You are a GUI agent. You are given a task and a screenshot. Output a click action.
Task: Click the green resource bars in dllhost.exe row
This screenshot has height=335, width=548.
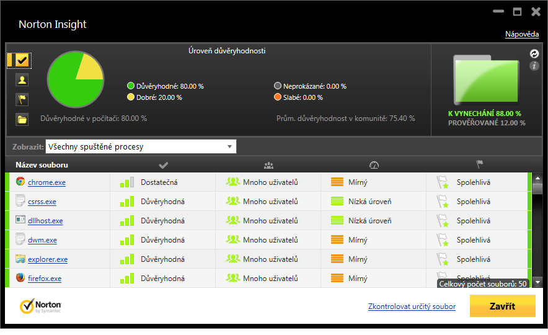tap(337, 220)
